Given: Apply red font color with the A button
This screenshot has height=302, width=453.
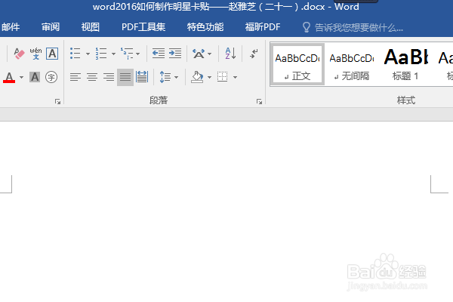Looking at the screenshot, I should (x=9, y=77).
